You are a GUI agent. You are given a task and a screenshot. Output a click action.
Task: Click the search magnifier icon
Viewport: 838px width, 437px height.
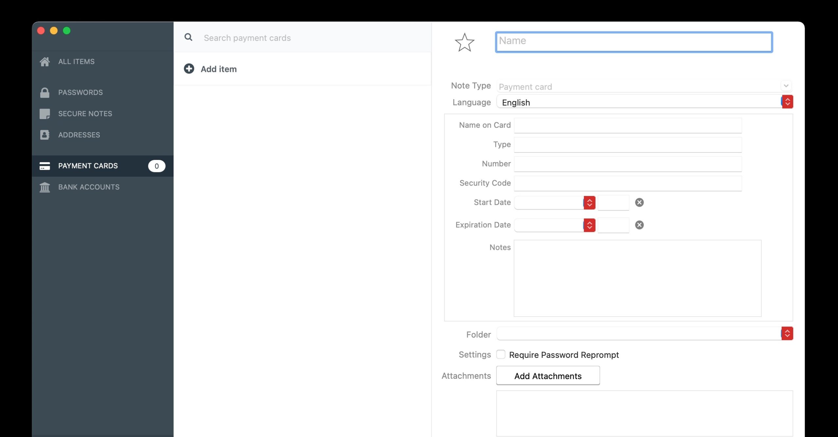pos(188,37)
